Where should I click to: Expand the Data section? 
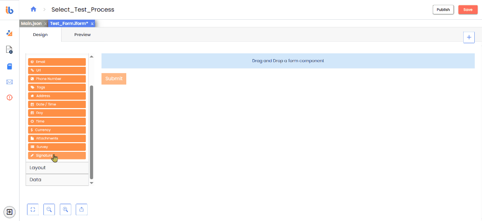point(57,180)
